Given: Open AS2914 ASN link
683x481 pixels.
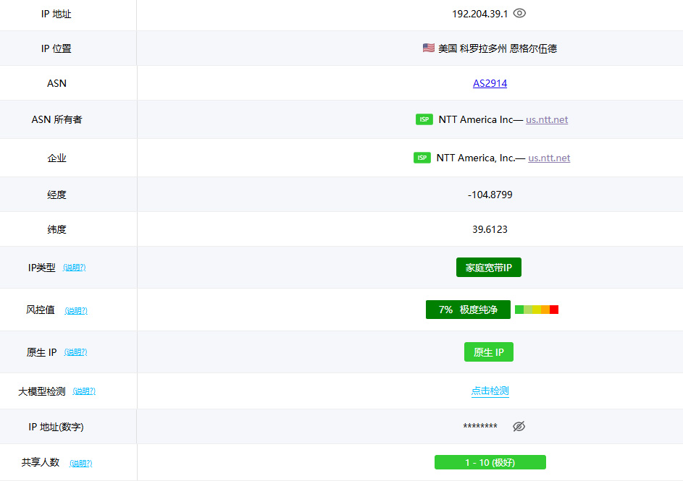Looking at the screenshot, I should 490,83.
